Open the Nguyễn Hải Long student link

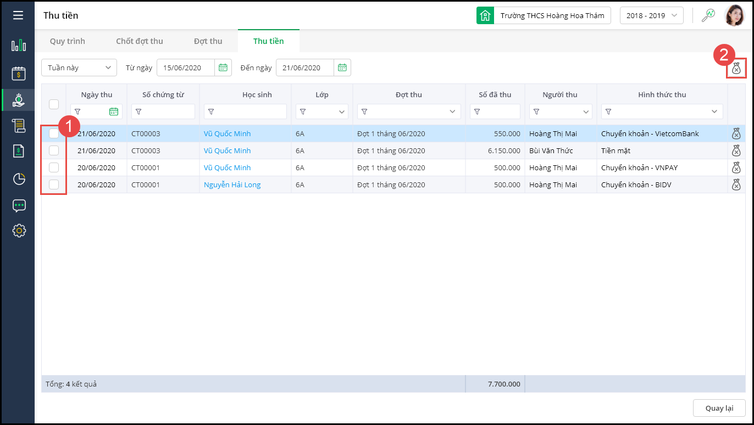click(232, 184)
